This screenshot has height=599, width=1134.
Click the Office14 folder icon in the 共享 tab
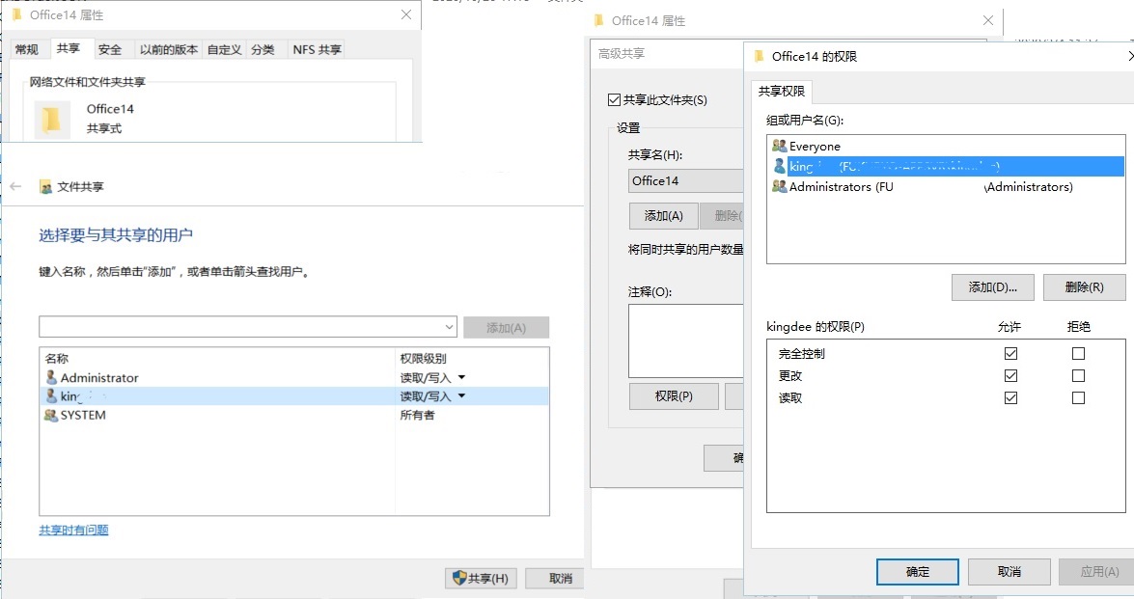click(x=52, y=119)
